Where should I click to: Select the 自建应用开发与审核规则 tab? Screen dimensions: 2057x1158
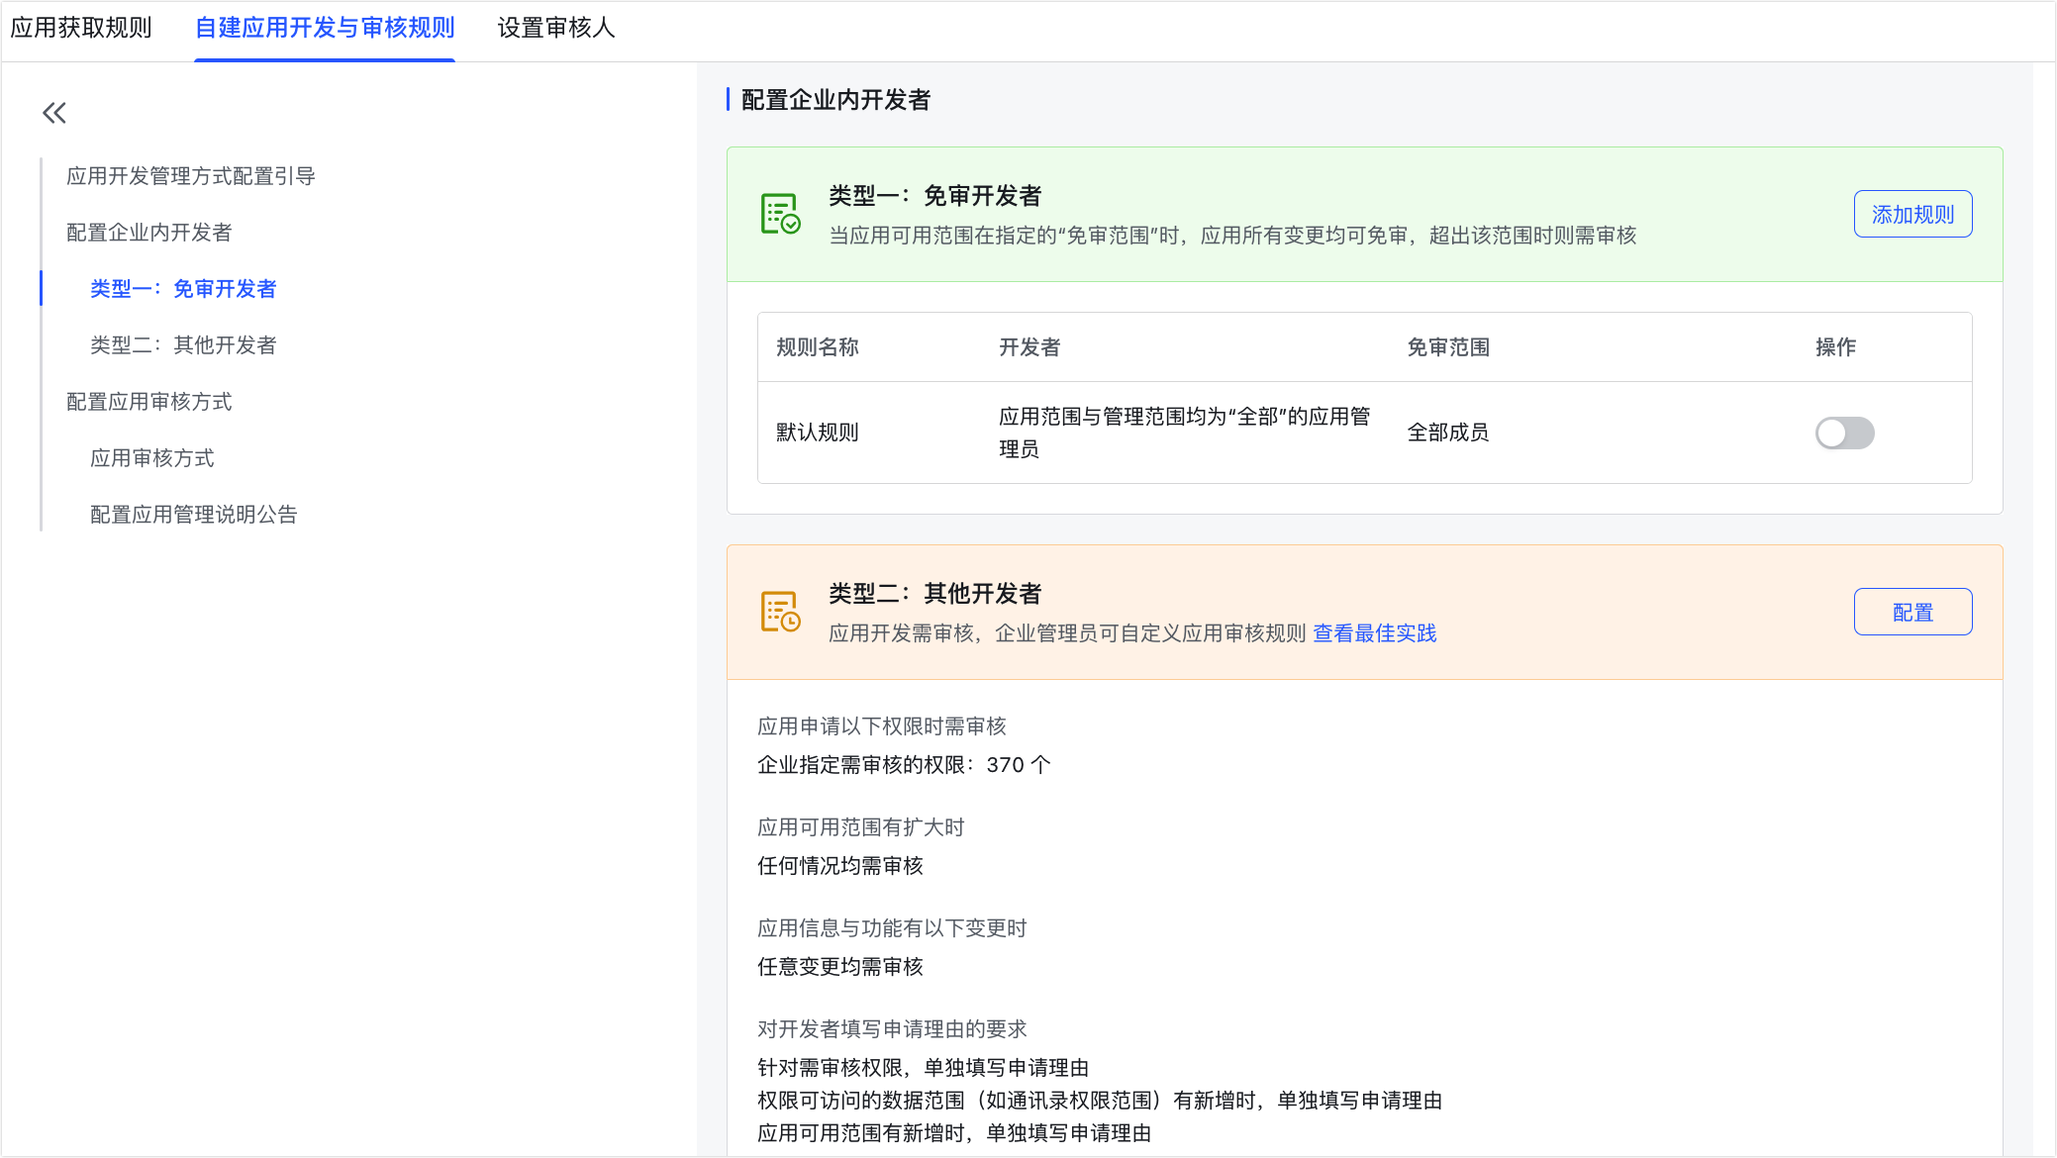point(325,28)
